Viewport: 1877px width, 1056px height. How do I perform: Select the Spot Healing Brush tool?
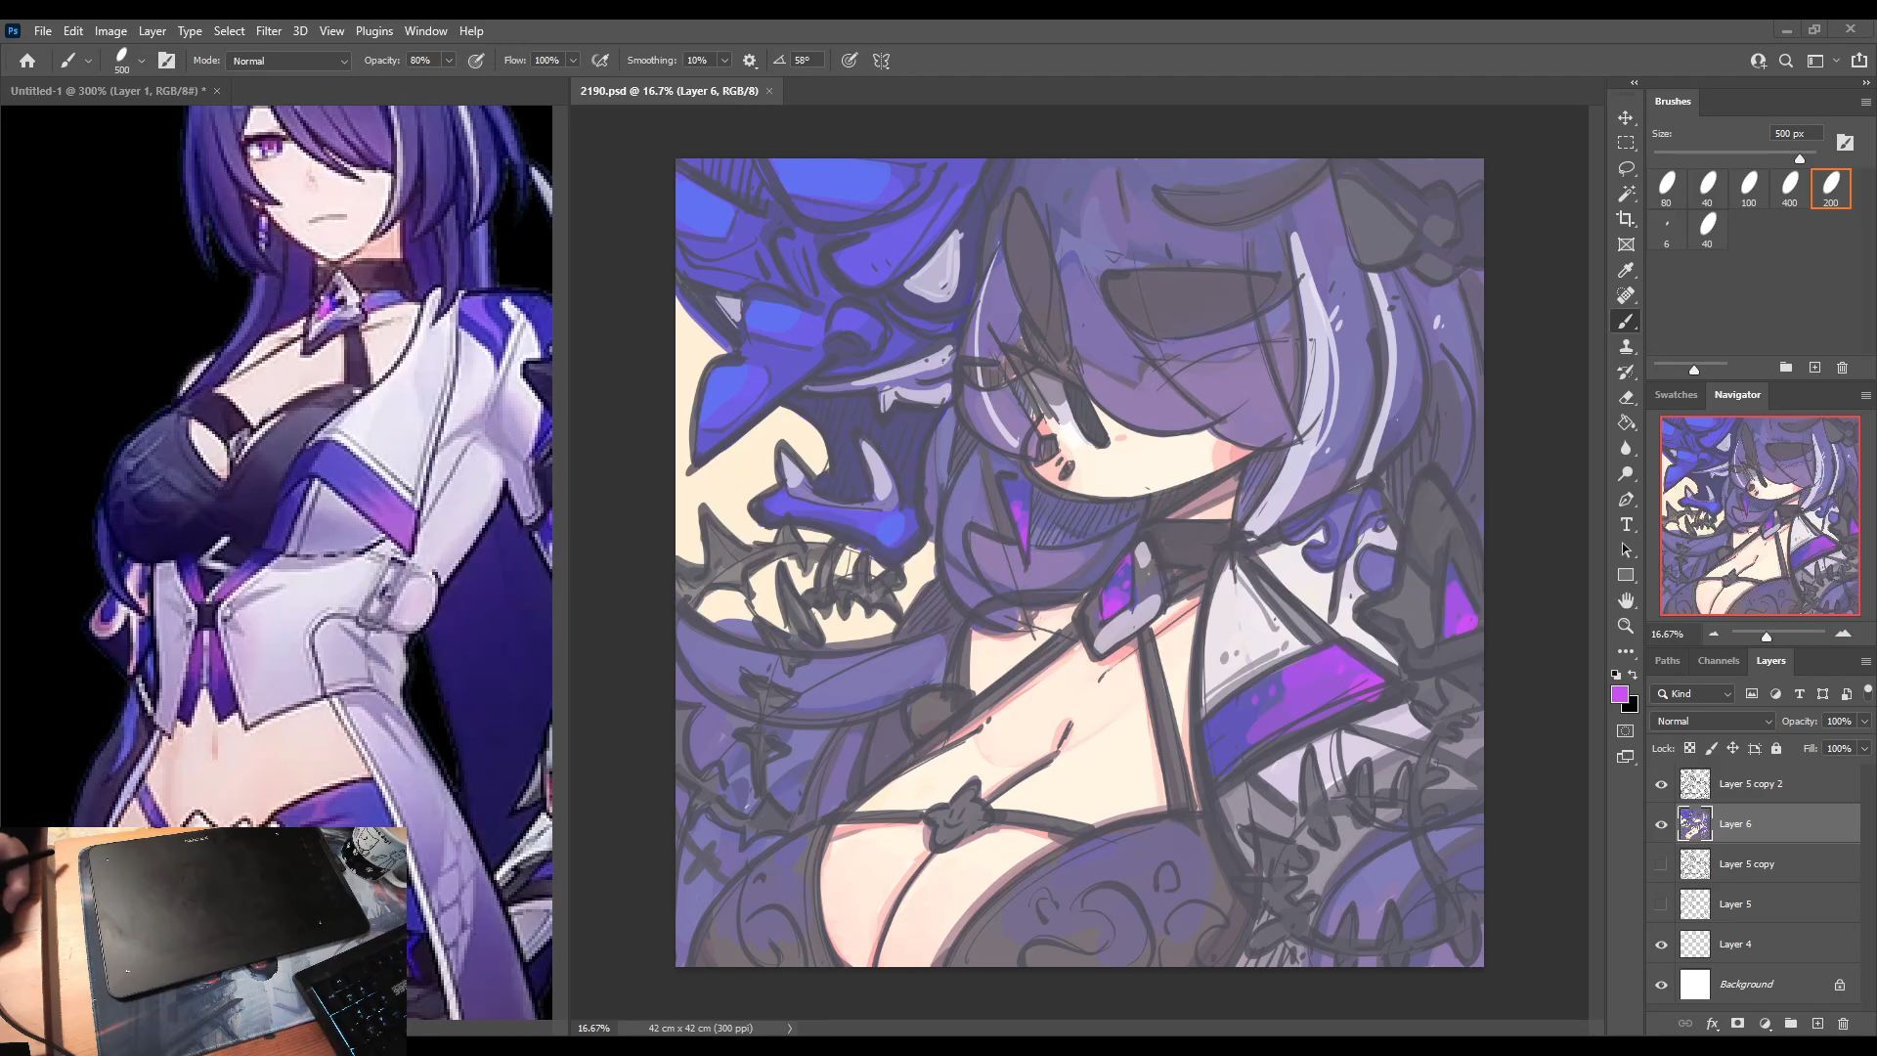pos(1626,295)
